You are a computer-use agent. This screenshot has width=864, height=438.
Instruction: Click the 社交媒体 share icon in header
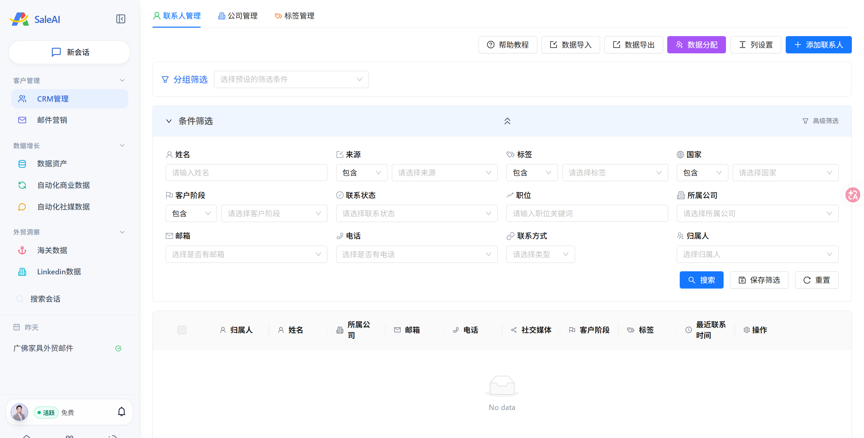click(514, 330)
